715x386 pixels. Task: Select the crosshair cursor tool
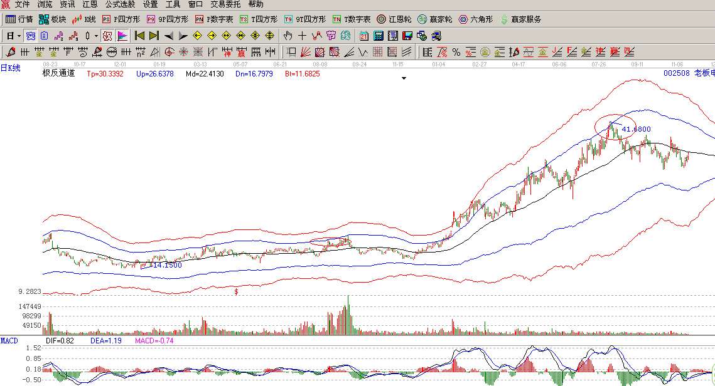pyautogui.click(x=302, y=36)
